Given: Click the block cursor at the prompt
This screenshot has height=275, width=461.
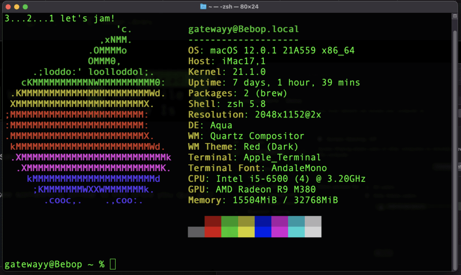Looking at the screenshot, I should (113, 264).
